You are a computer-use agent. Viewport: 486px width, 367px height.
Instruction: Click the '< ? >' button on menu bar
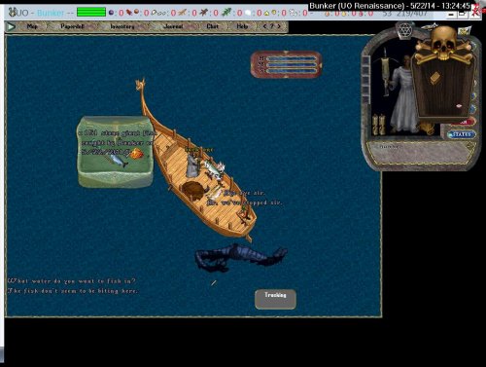pos(272,26)
